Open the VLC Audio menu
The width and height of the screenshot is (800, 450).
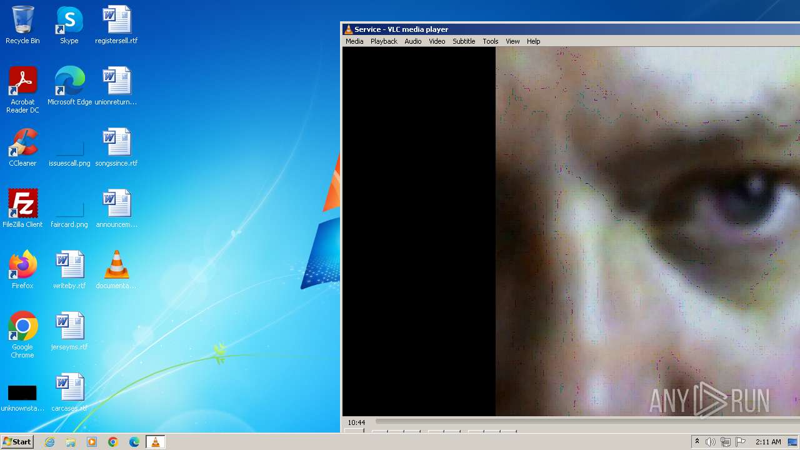click(x=413, y=41)
